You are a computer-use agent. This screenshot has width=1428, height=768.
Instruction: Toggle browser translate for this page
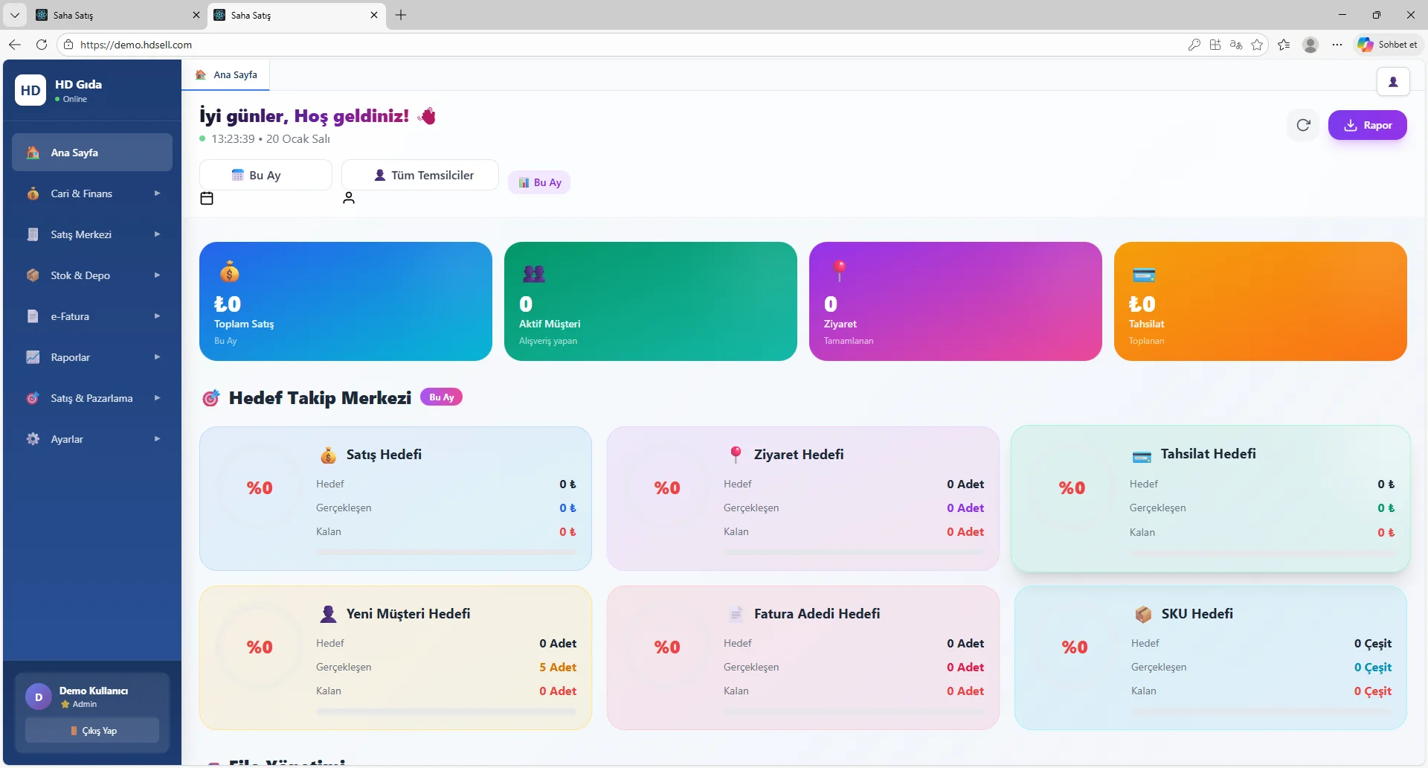point(1235,45)
